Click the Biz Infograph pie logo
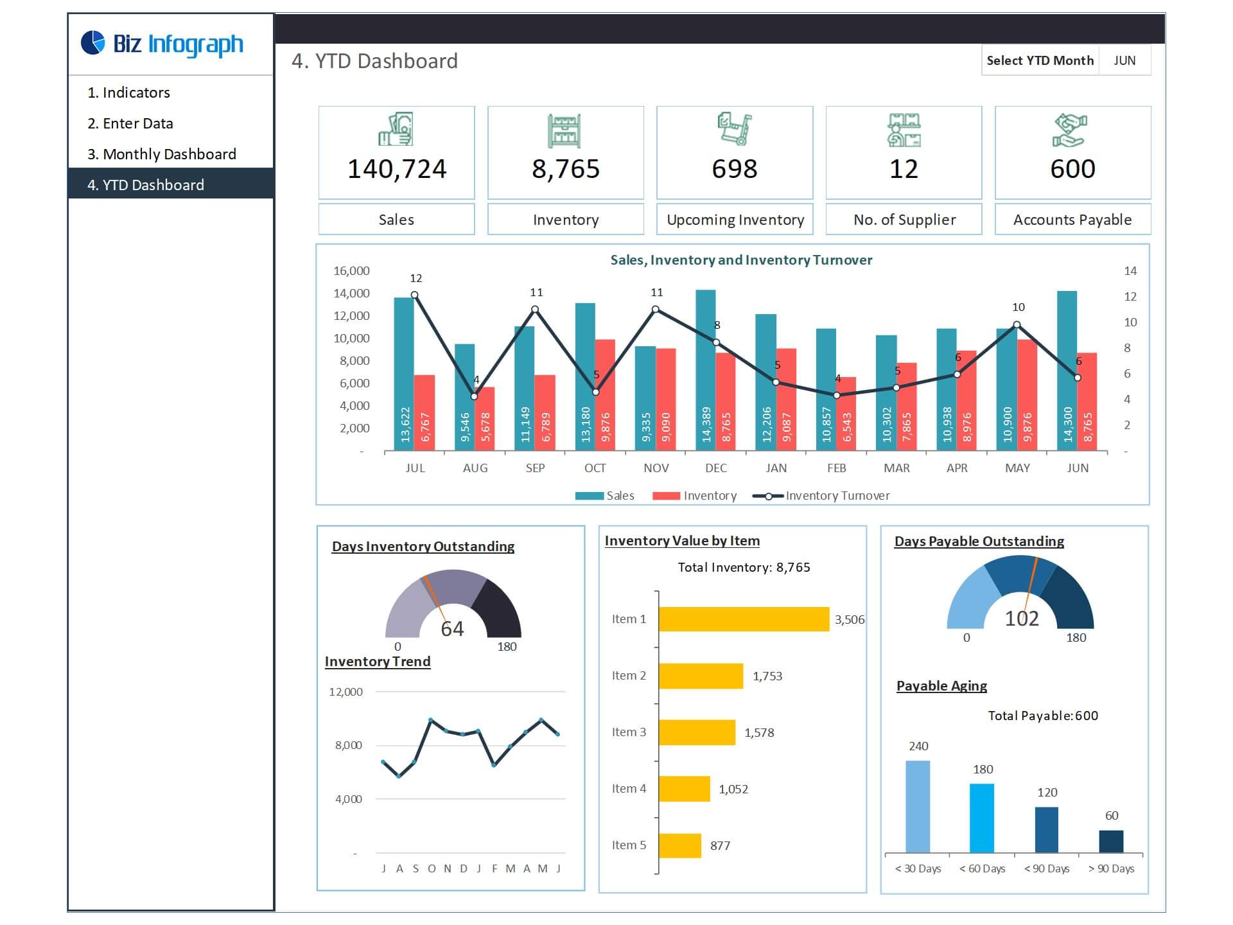 coord(93,43)
